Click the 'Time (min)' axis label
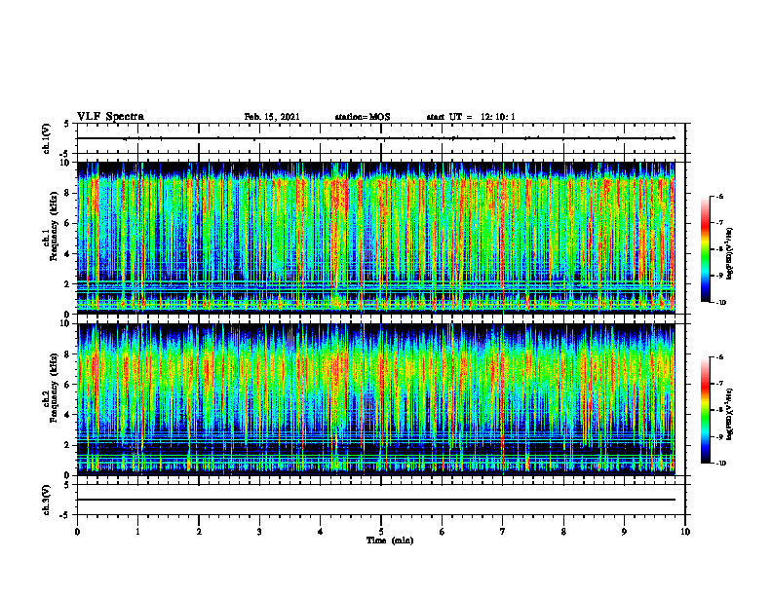Screen dimensions: 772x596 (x=390, y=540)
